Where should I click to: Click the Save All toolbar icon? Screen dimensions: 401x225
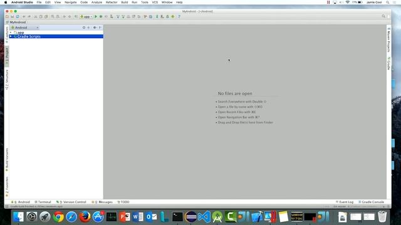click(x=12, y=17)
